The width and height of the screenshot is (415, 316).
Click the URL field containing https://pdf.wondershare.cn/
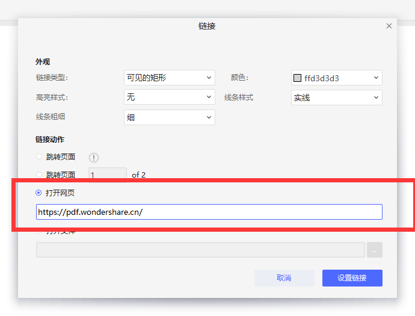click(209, 212)
